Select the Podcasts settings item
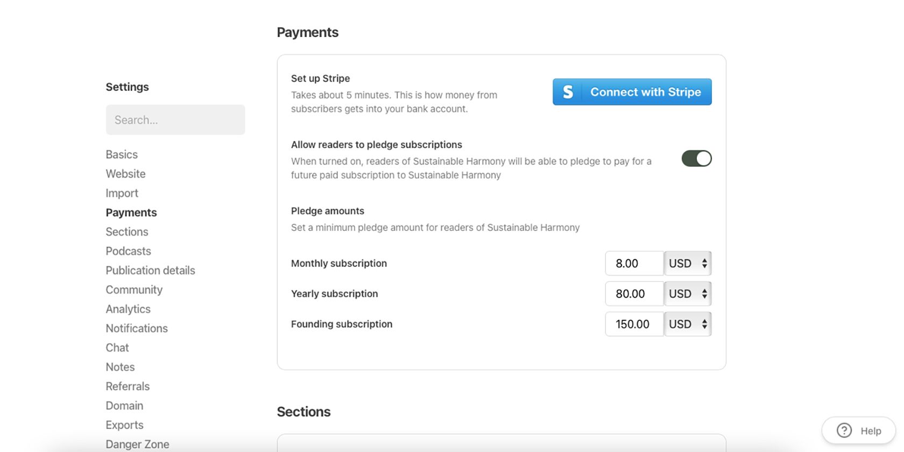The height and width of the screenshot is (452, 904). coord(128,251)
